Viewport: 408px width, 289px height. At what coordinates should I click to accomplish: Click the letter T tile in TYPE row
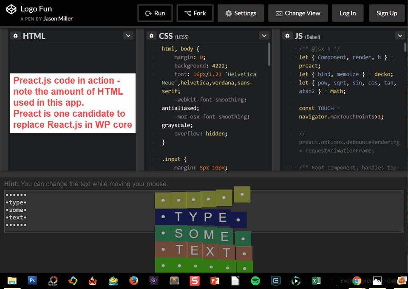(x=178, y=217)
